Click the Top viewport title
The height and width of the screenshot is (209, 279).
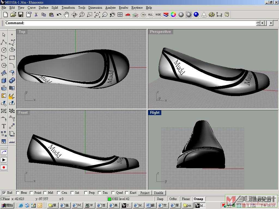[x=22, y=32]
